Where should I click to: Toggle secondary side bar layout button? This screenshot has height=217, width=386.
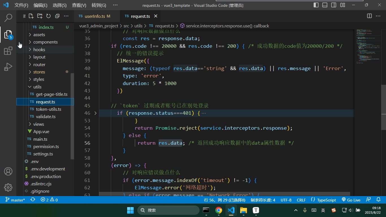334,5
